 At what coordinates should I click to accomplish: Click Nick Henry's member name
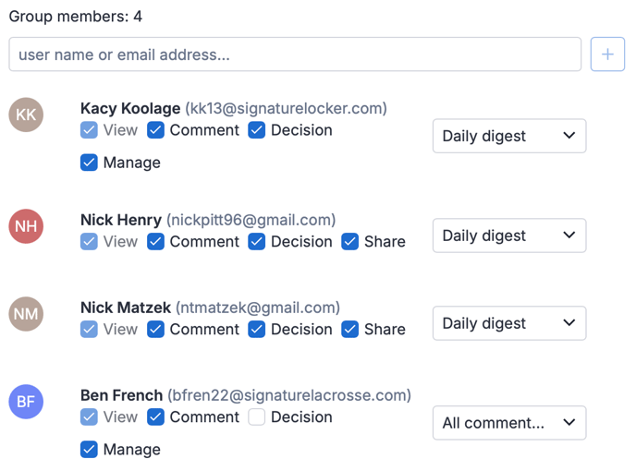tap(121, 220)
